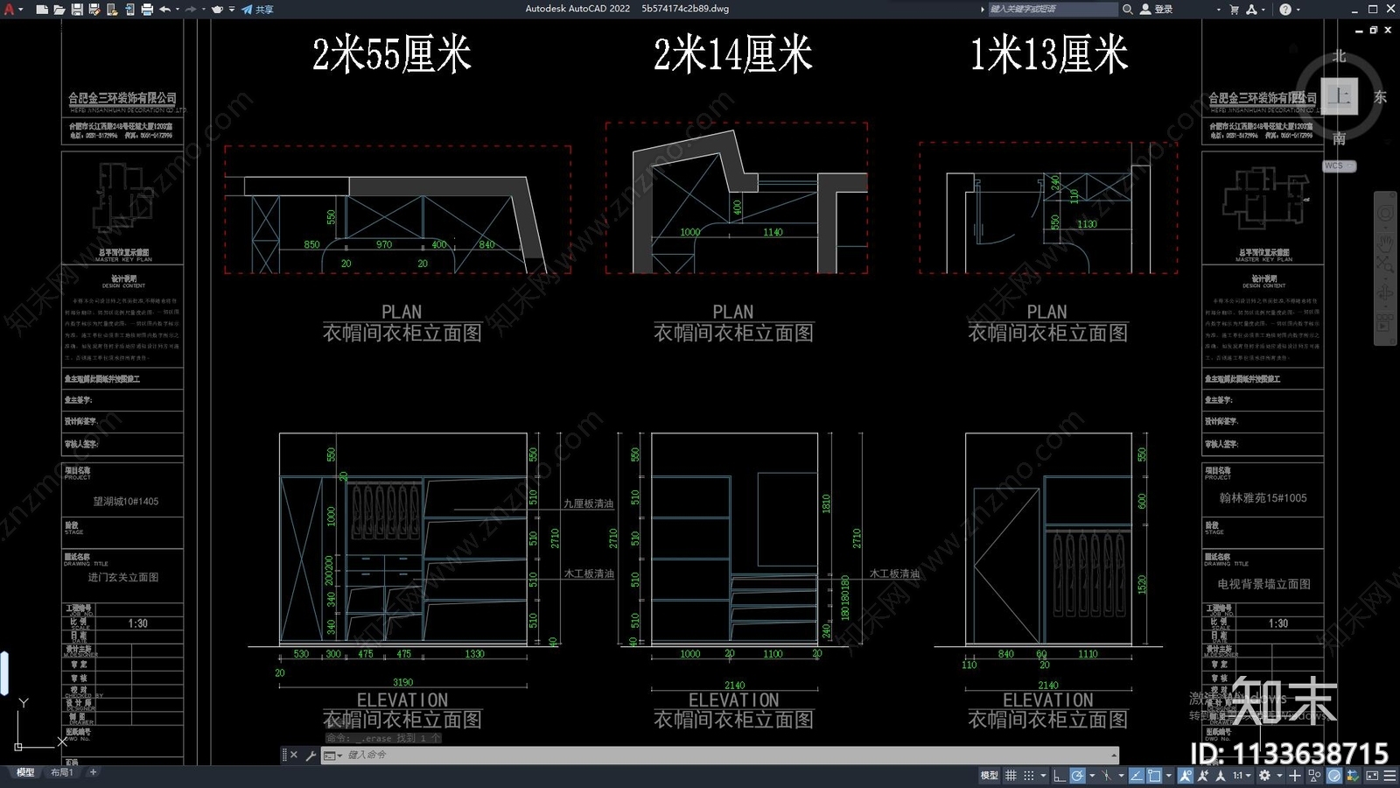Open the annotation scale 1:1 dropdown
Screen dimensions: 1400x788
[x=1242, y=776]
